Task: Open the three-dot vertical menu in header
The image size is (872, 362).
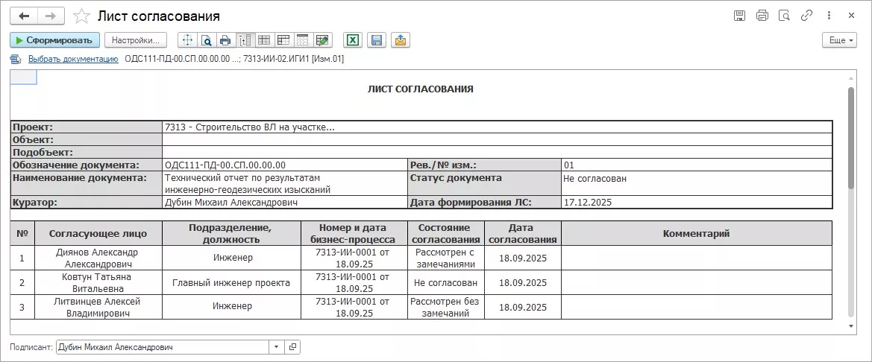Action: 829,16
